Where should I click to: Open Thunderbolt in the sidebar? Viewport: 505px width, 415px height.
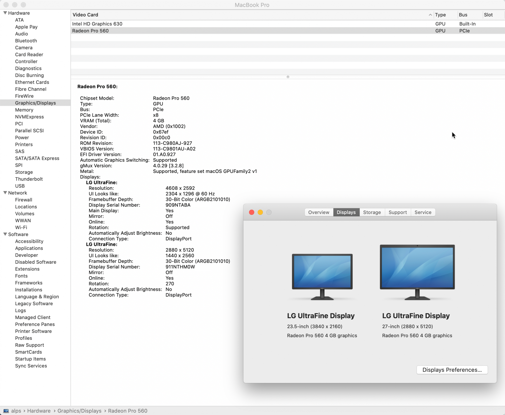pos(29,179)
